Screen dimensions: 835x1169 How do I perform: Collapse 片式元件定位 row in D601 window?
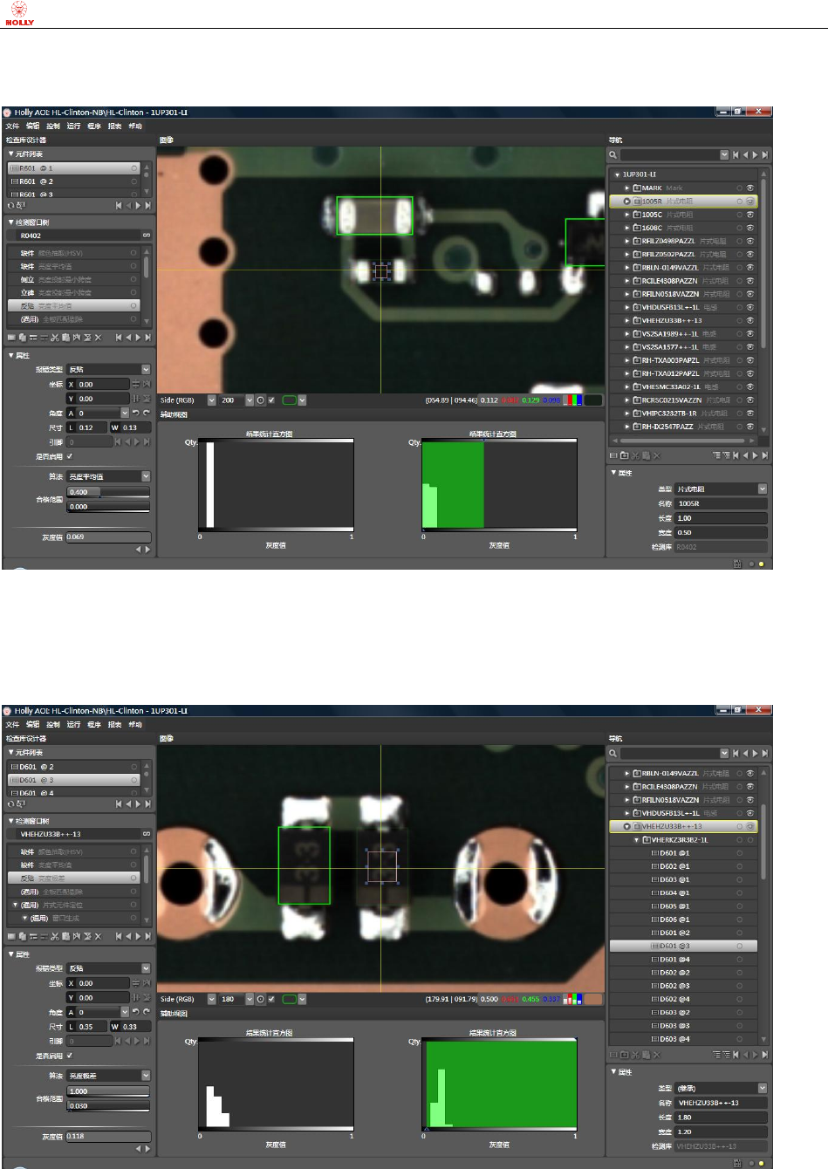click(x=15, y=905)
